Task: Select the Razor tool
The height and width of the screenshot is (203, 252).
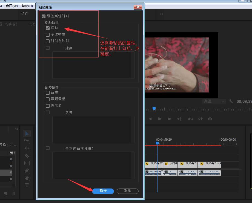Action: pyautogui.click(x=27, y=156)
